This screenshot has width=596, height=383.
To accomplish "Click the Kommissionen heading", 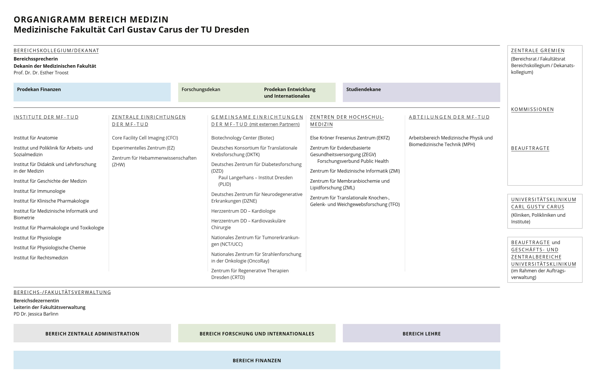I will [532, 110].
